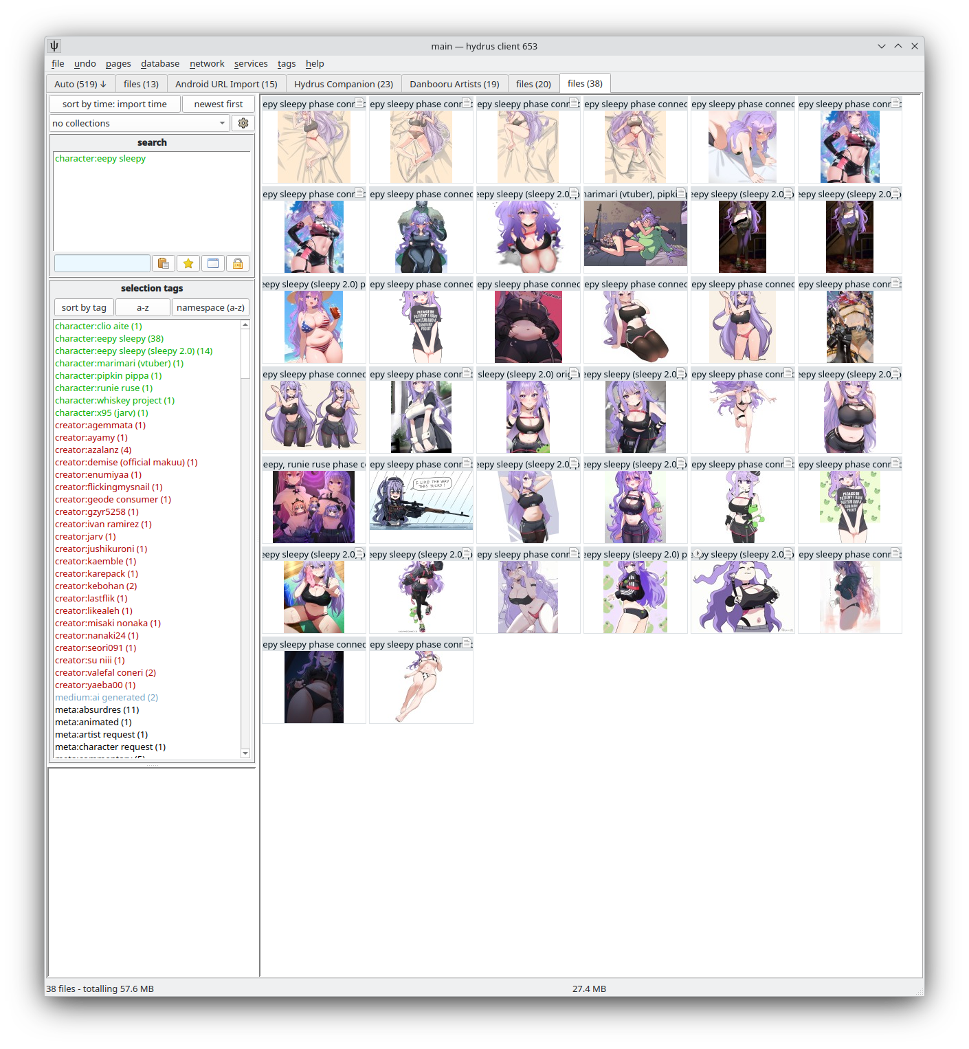Select the sniper rifle speech-bubble thumbnail
Screen dimensions: 969x1049
coord(421,500)
